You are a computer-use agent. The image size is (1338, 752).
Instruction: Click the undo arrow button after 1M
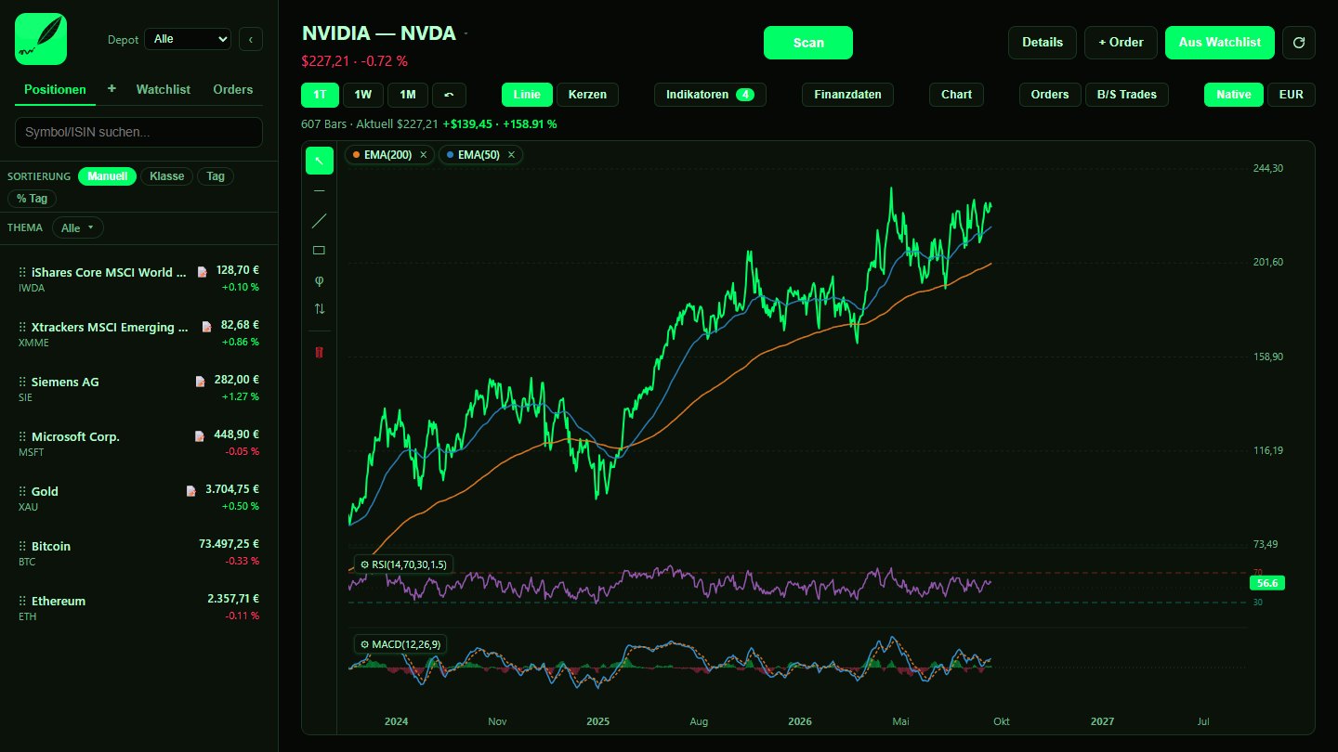pyautogui.click(x=449, y=95)
